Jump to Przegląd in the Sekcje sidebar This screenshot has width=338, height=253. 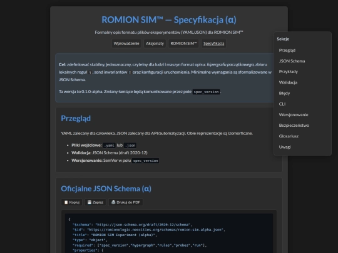287,50
